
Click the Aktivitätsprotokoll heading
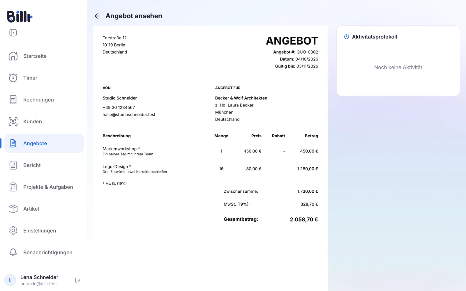click(x=375, y=37)
